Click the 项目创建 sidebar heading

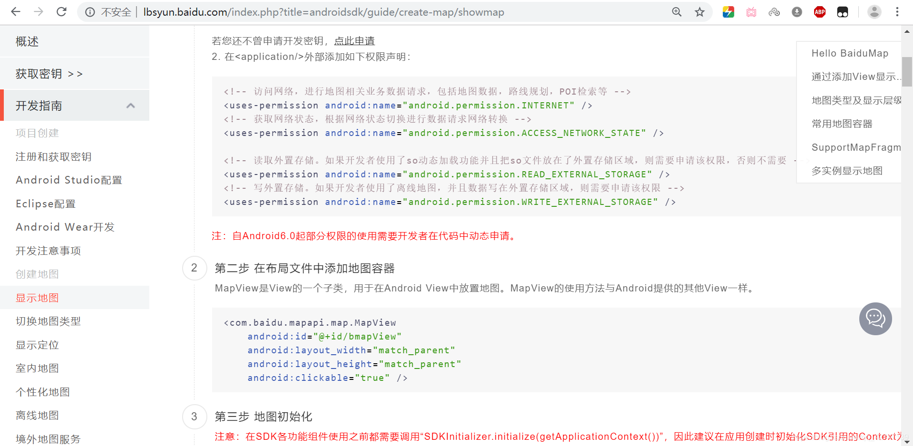click(x=37, y=133)
